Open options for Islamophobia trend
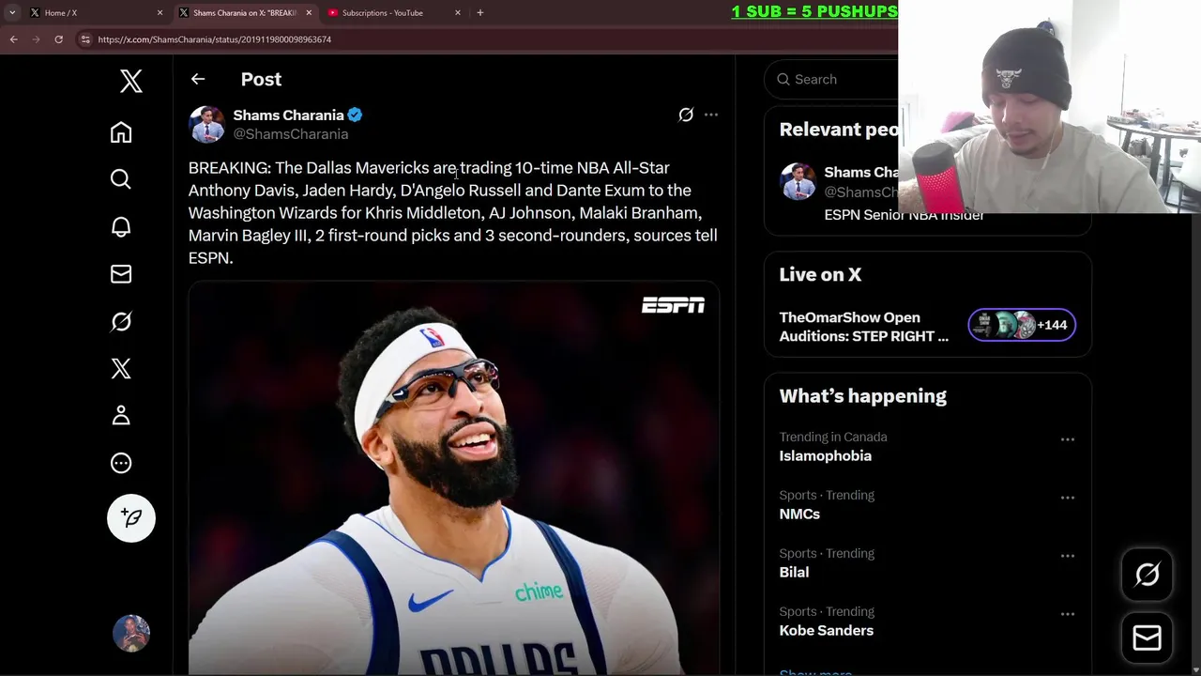Image resolution: width=1201 pixels, height=676 pixels. point(1068,439)
